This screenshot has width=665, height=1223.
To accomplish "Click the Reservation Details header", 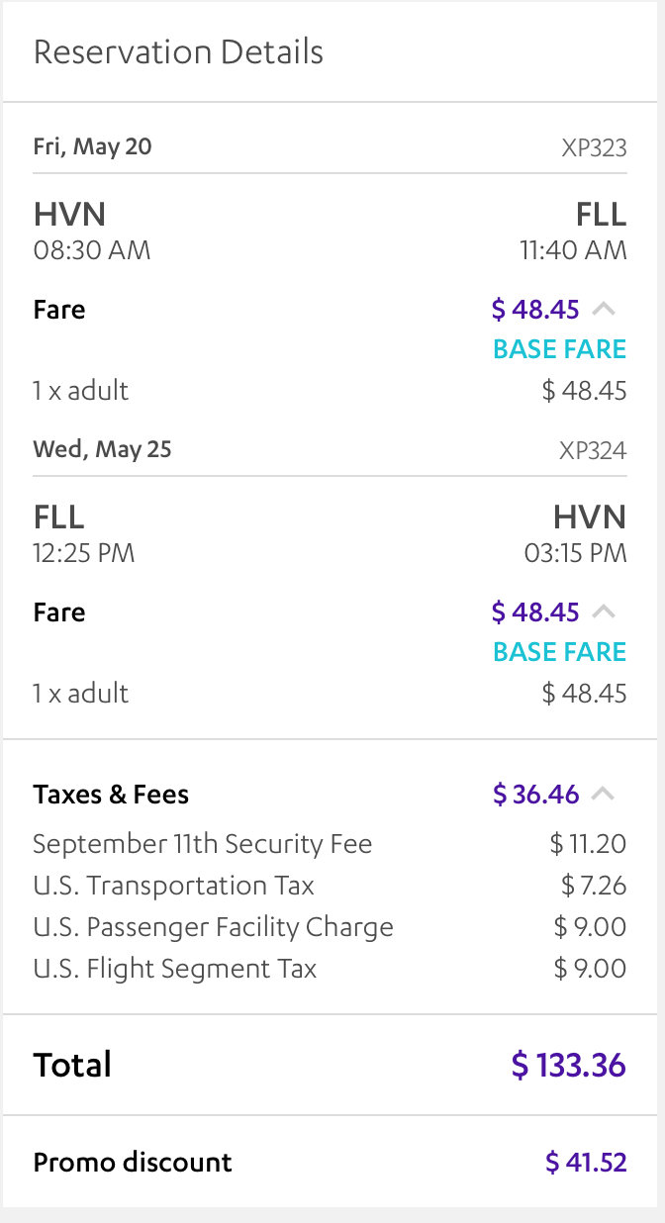I will (178, 51).
